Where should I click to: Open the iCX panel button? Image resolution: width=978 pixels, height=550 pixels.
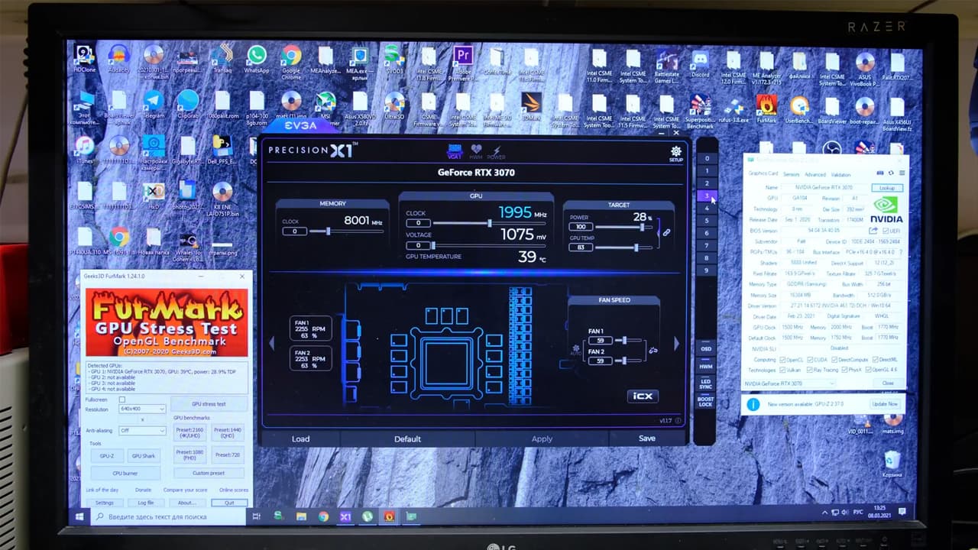point(643,396)
